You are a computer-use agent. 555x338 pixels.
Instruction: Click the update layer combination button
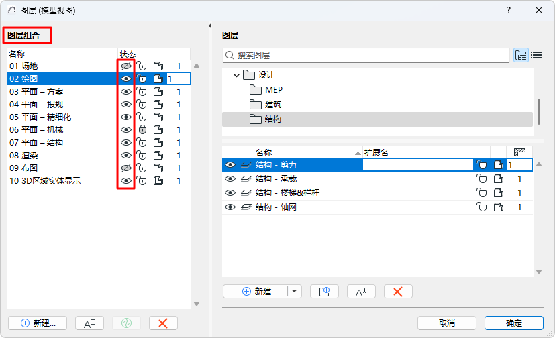pyautogui.click(x=126, y=323)
